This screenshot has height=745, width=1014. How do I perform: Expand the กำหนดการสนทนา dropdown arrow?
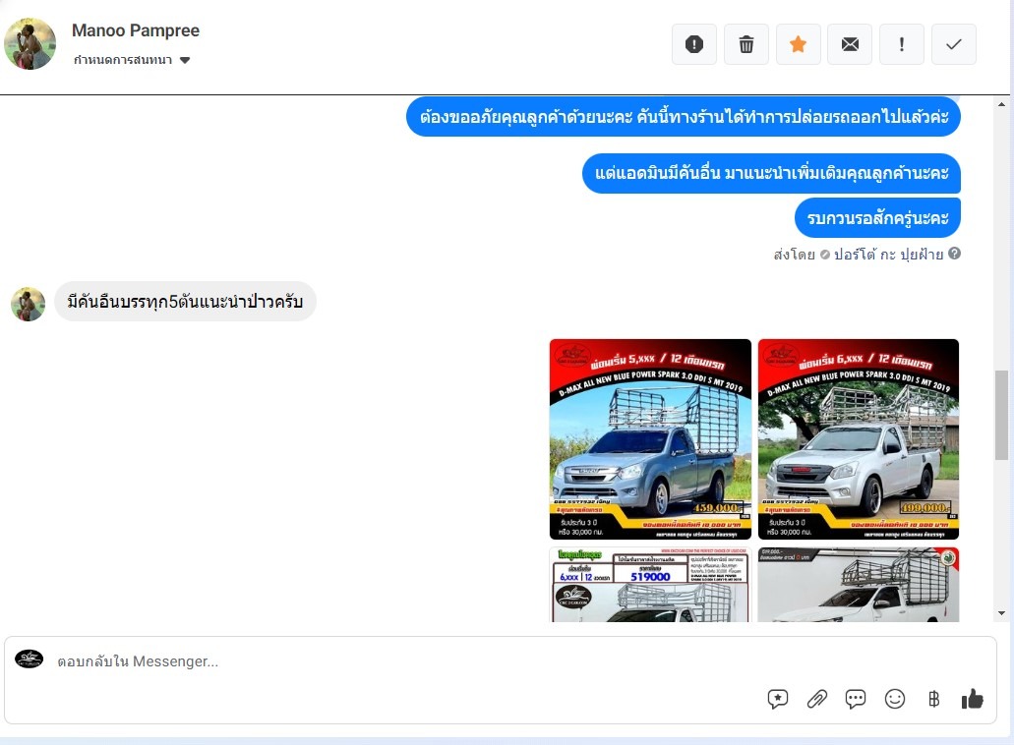point(185,60)
